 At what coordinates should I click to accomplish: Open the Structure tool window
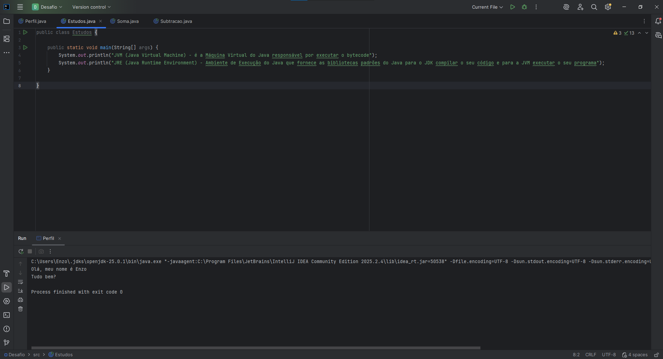[7, 39]
